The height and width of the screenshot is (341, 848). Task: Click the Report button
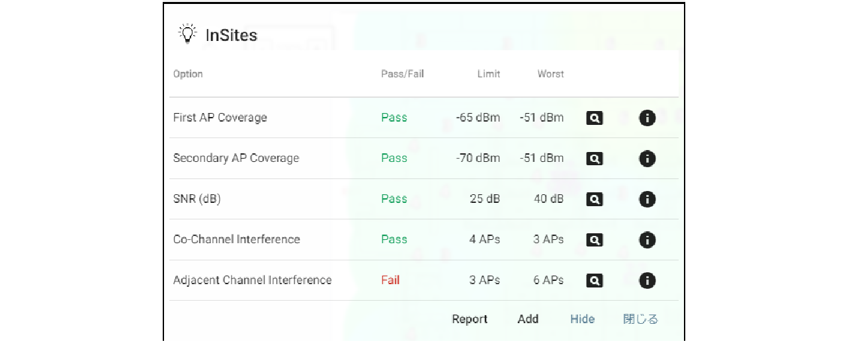point(470,319)
